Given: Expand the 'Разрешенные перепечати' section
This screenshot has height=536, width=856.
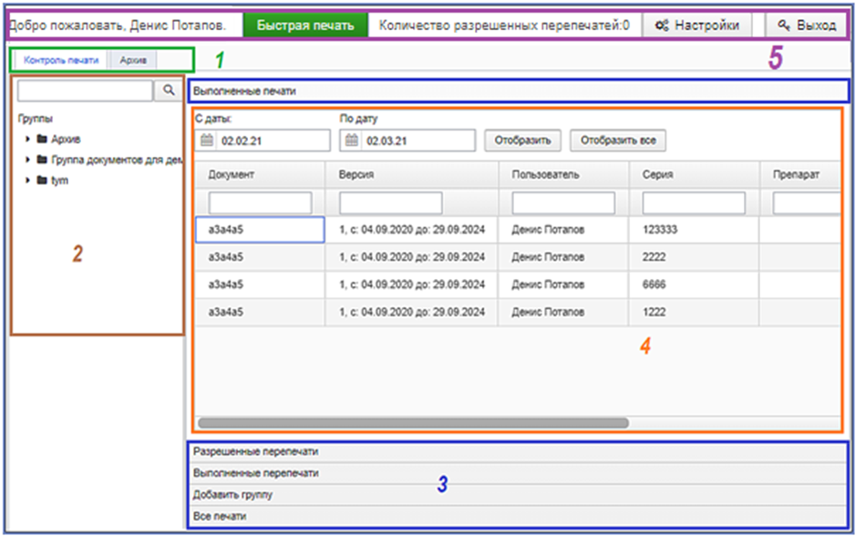Looking at the screenshot, I should coord(518,452).
